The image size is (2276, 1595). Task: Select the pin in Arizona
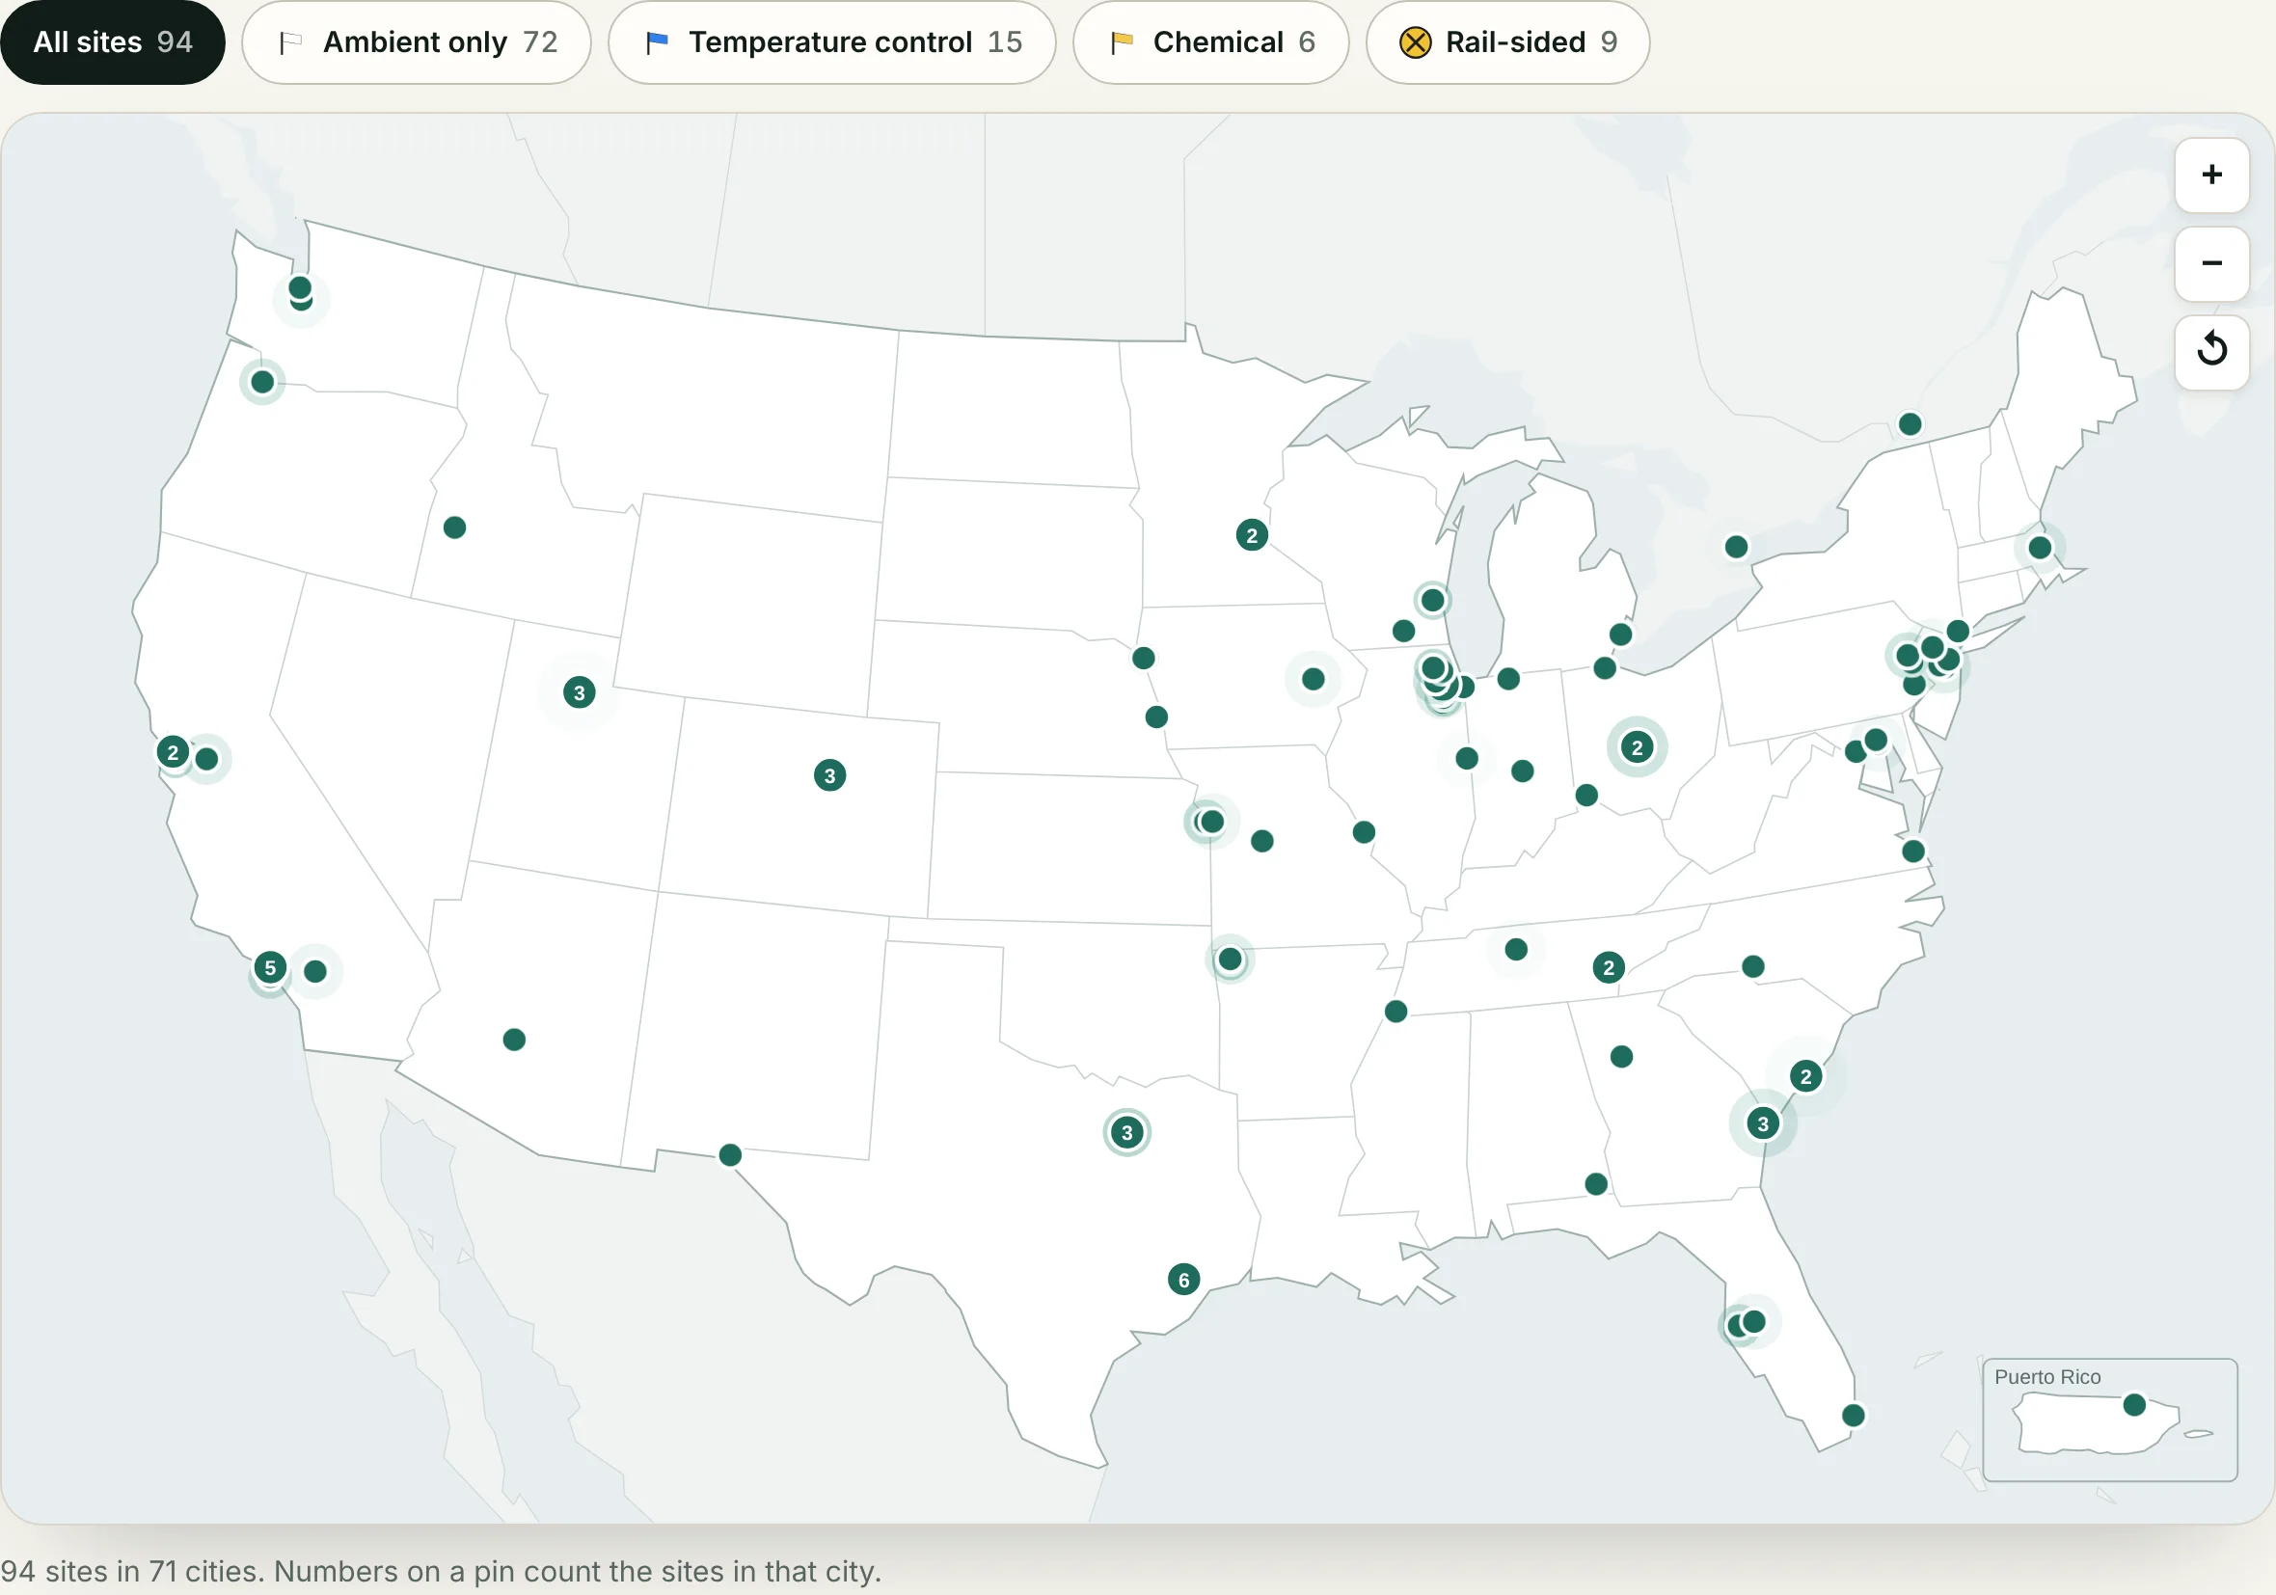(513, 1040)
